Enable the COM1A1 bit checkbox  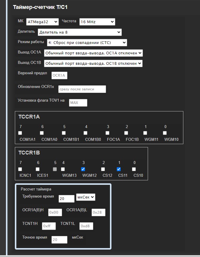pyautogui.click(x=20, y=133)
